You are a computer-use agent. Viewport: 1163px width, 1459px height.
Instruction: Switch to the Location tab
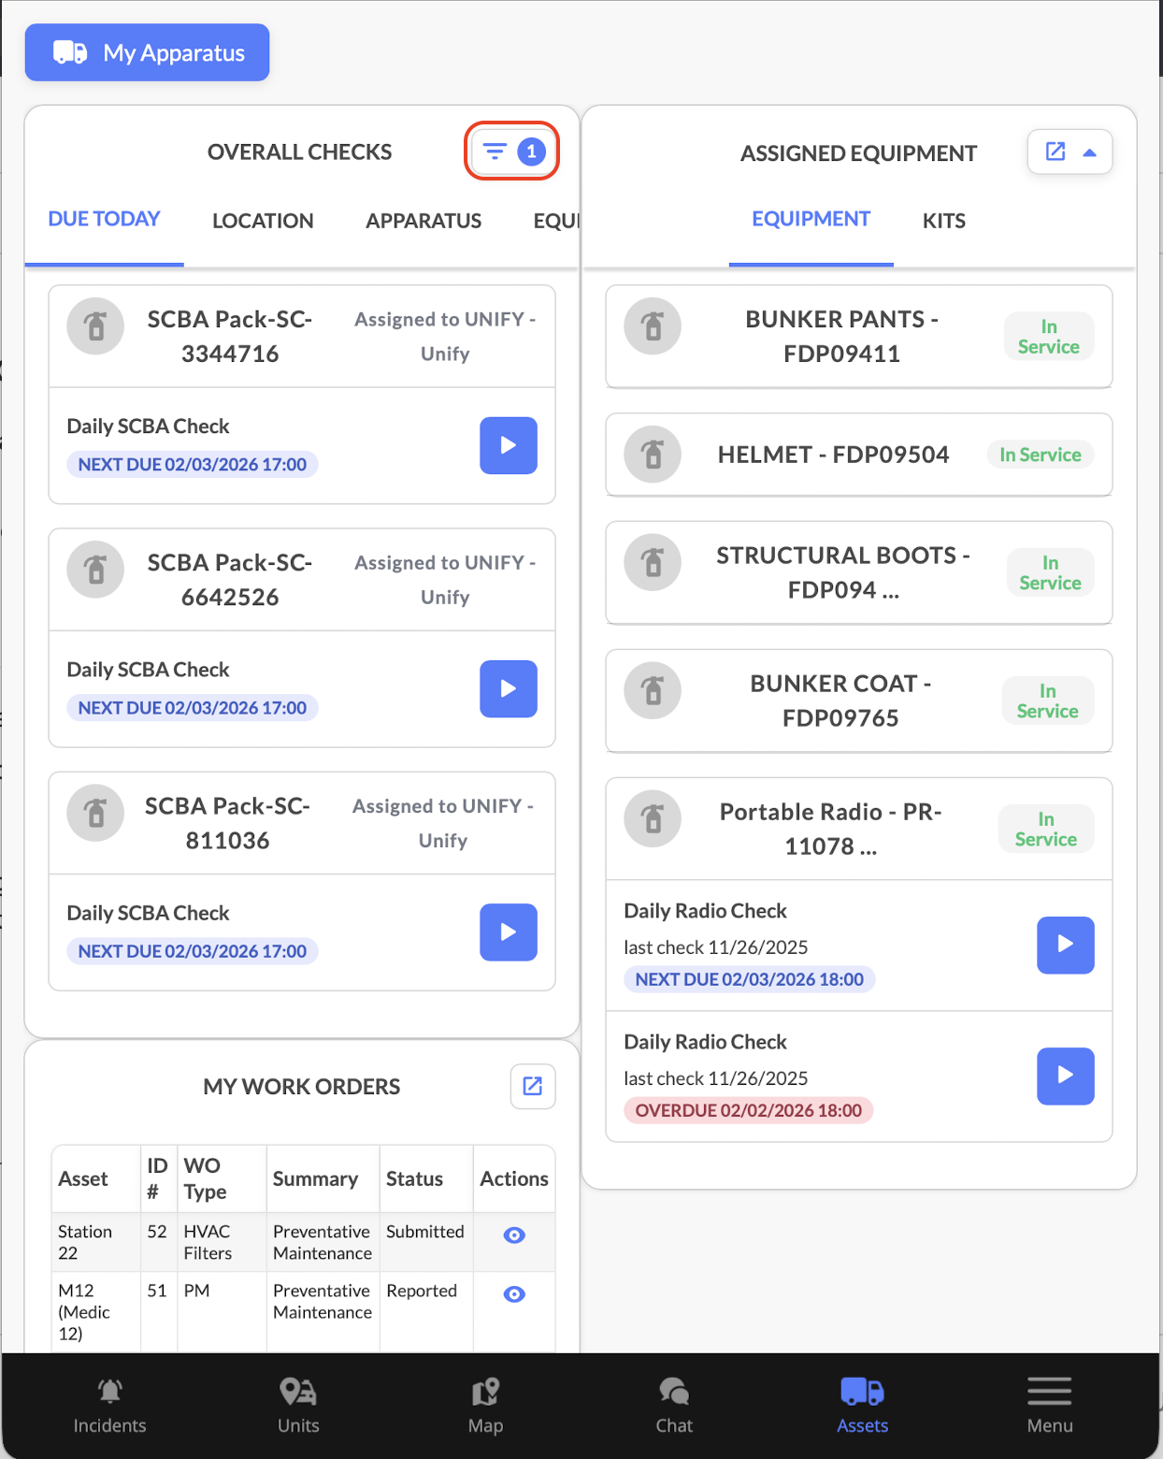click(263, 221)
